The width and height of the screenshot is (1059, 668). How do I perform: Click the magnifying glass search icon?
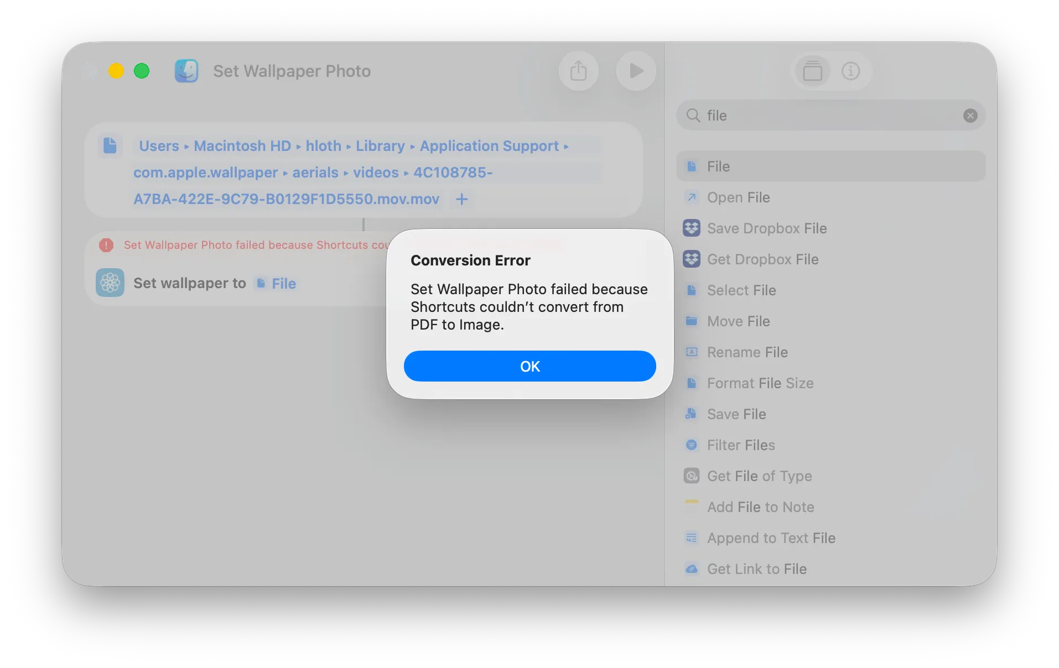[x=693, y=116]
